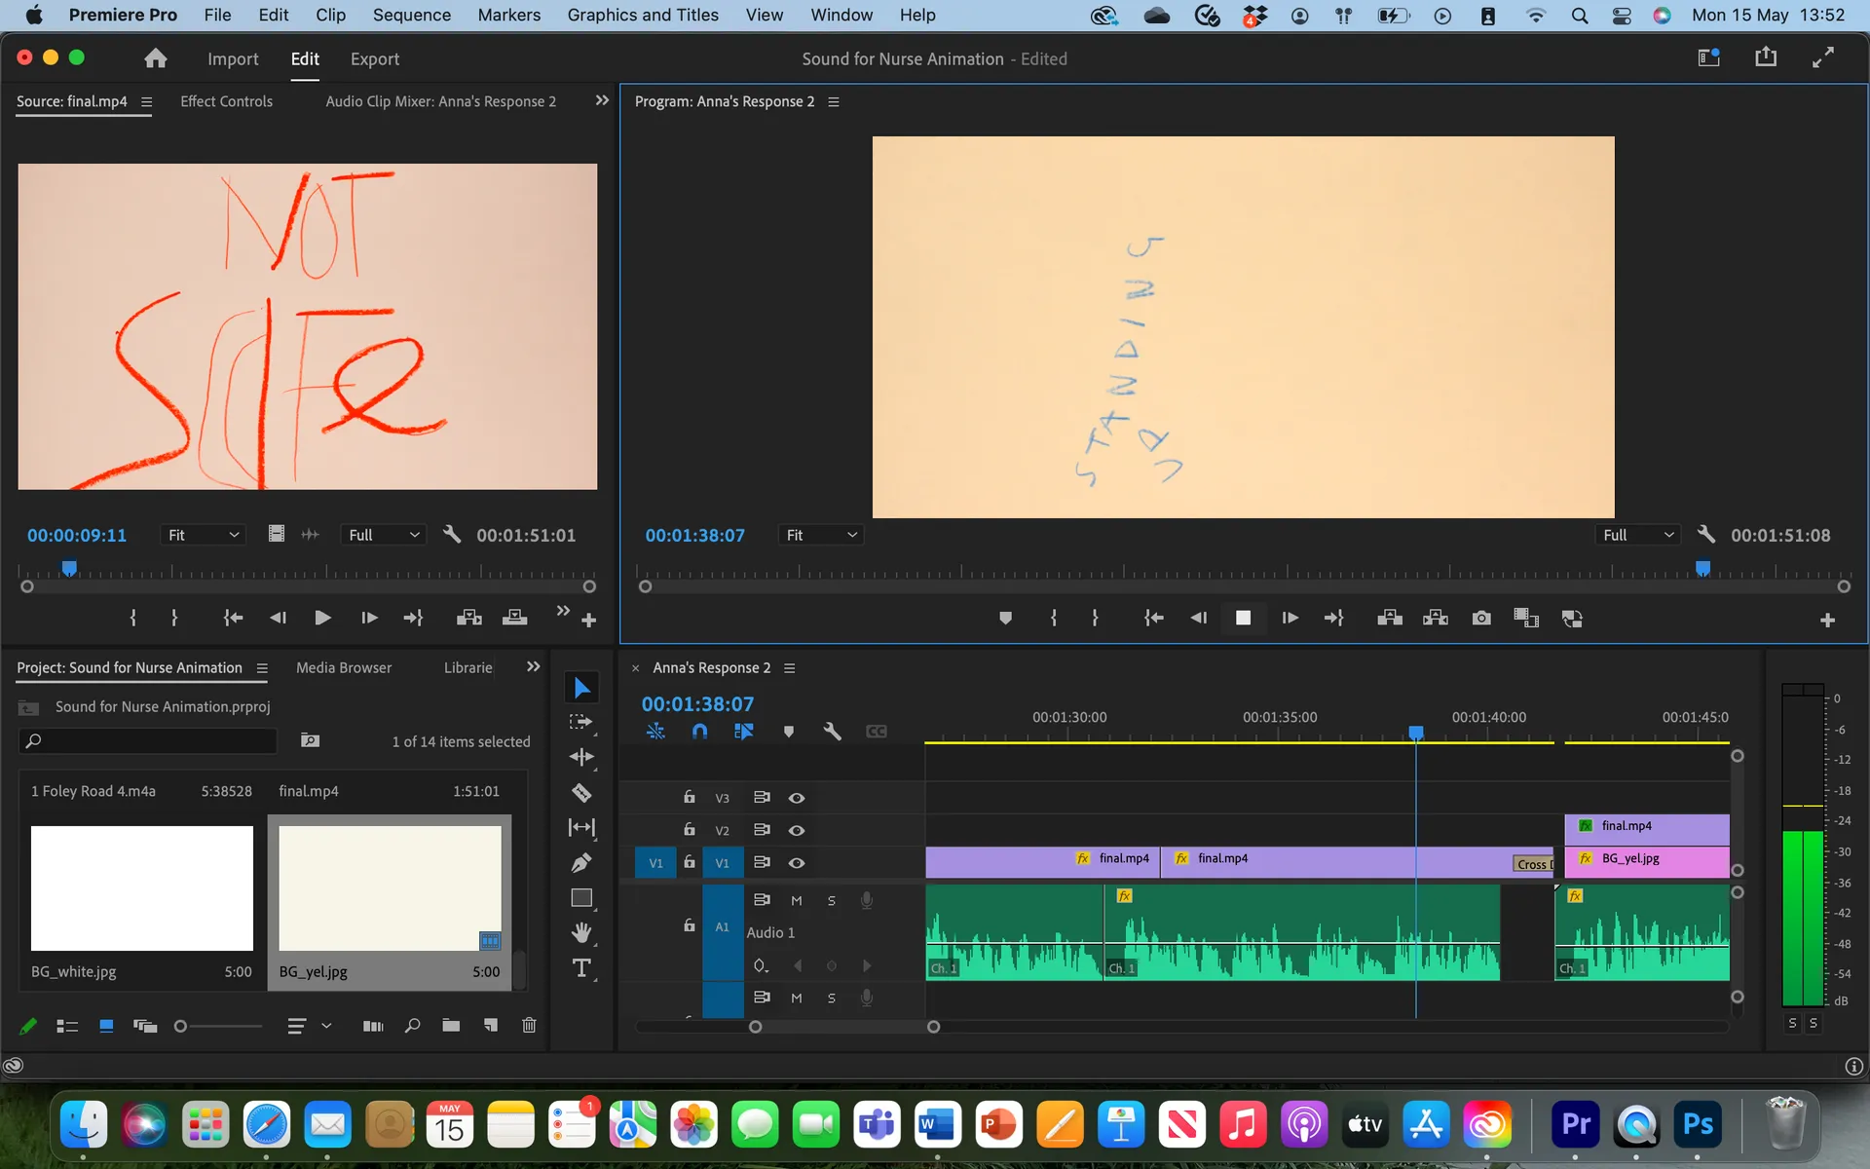Stop playback in Program monitor
The height and width of the screenshot is (1169, 1870).
click(1243, 619)
